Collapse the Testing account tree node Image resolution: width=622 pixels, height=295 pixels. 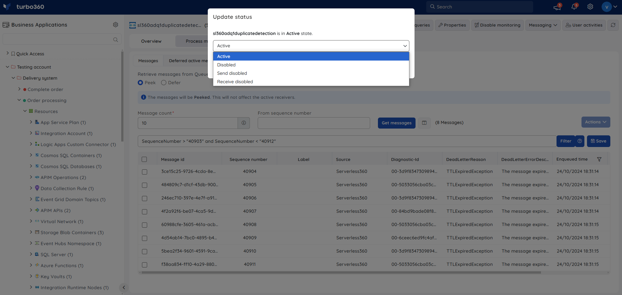click(x=7, y=67)
